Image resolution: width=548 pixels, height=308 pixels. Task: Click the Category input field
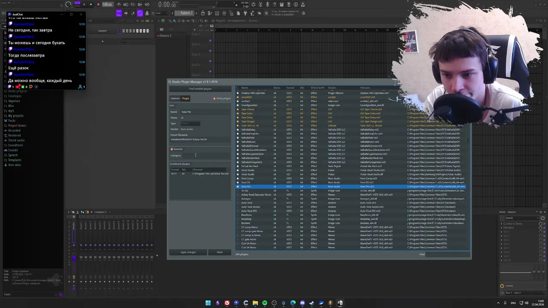[x=206, y=156]
